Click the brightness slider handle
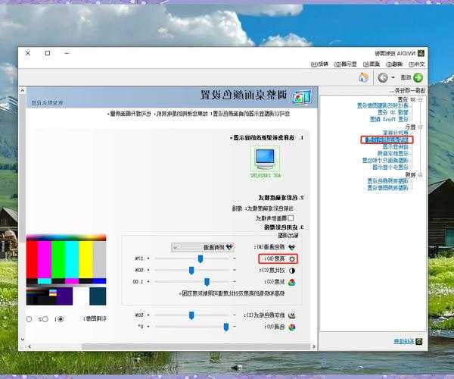This screenshot has height=379, width=454. tap(201, 258)
